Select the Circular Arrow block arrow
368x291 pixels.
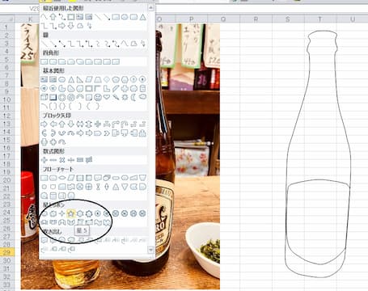62,141
